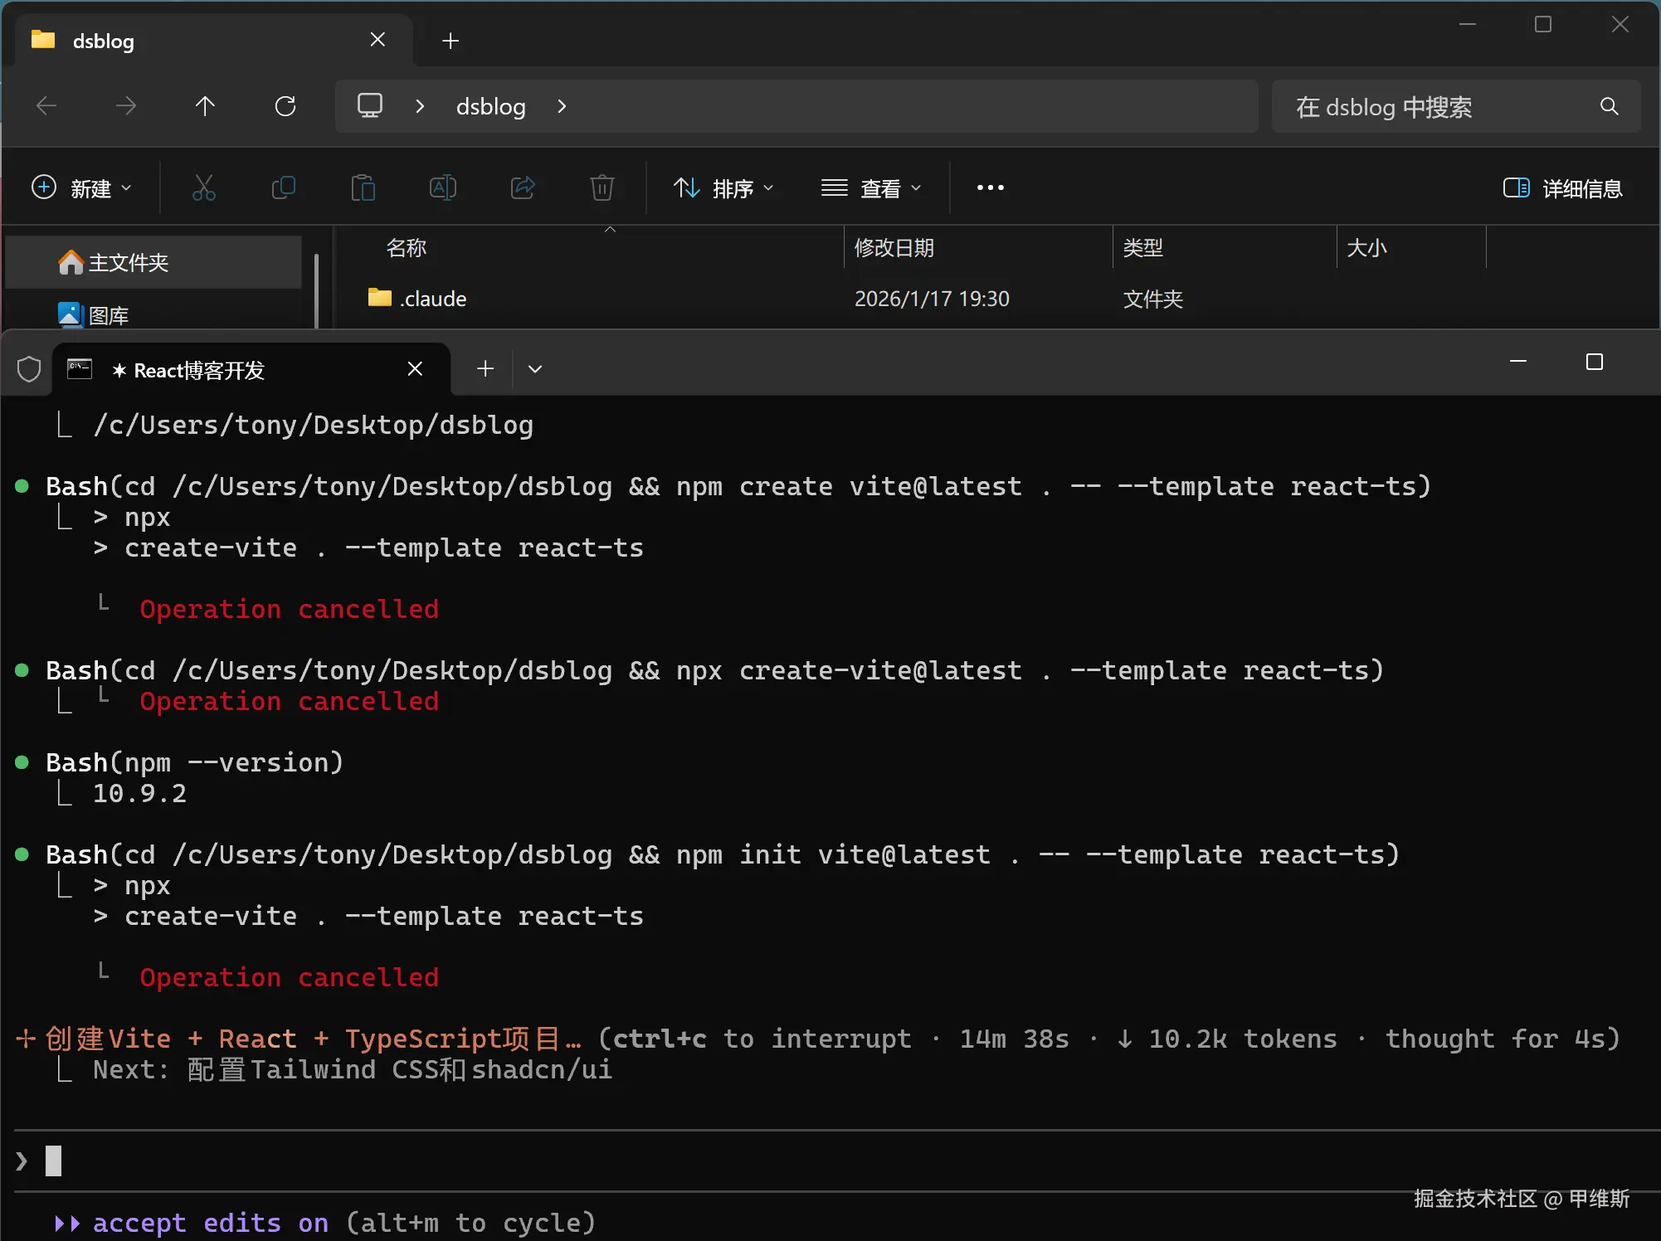The width and height of the screenshot is (1661, 1241).
Task: Click the Rename icon in toolbar
Action: pos(442,188)
